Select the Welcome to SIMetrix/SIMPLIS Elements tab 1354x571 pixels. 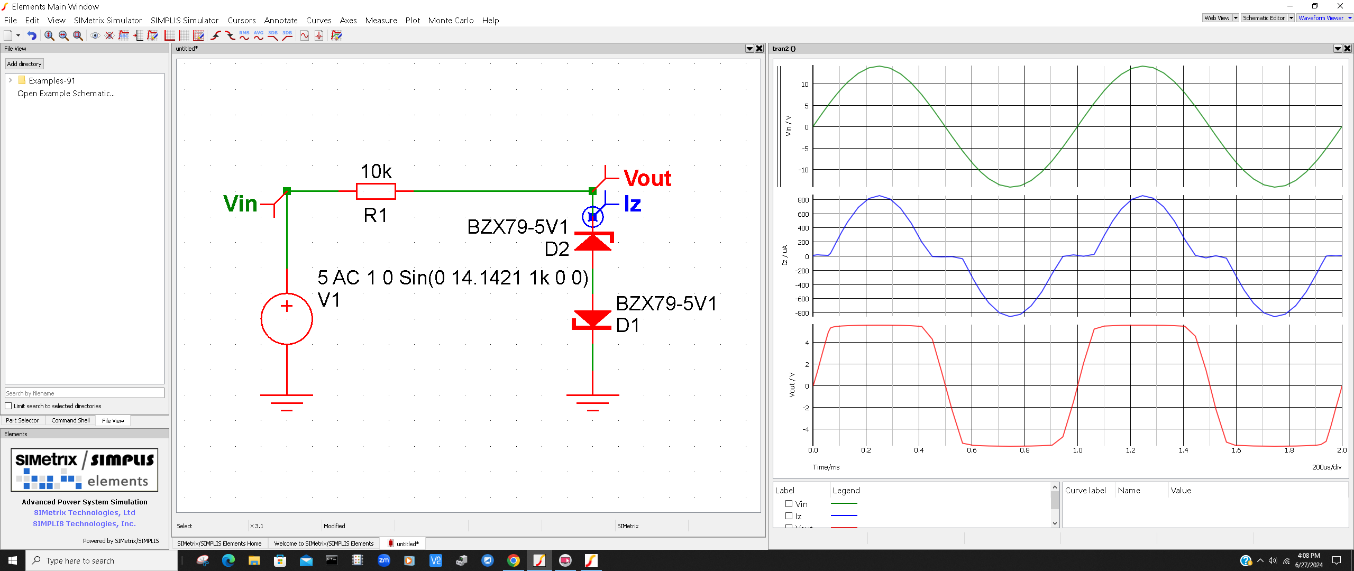point(324,544)
